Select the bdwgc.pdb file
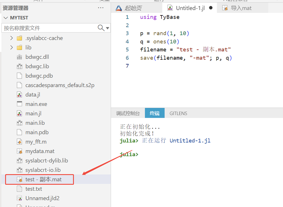This screenshot has height=207, width=283. pos(56,76)
